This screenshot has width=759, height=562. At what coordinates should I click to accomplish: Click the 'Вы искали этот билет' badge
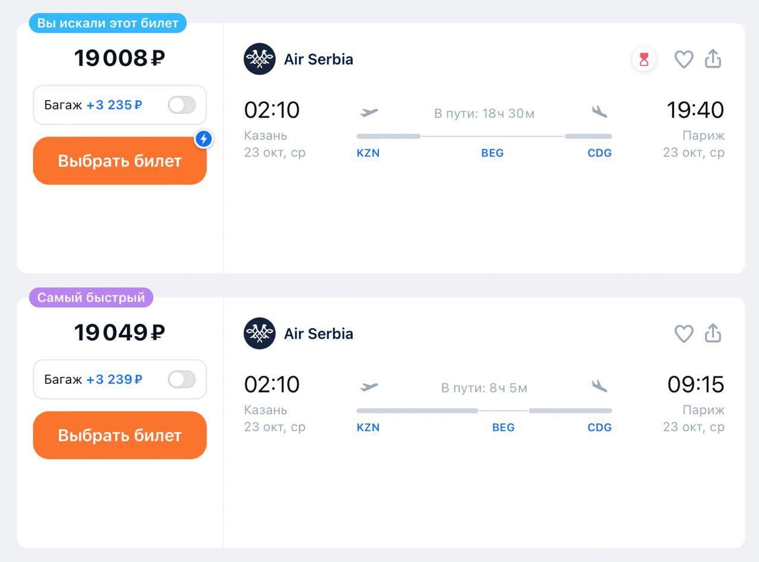tap(108, 23)
